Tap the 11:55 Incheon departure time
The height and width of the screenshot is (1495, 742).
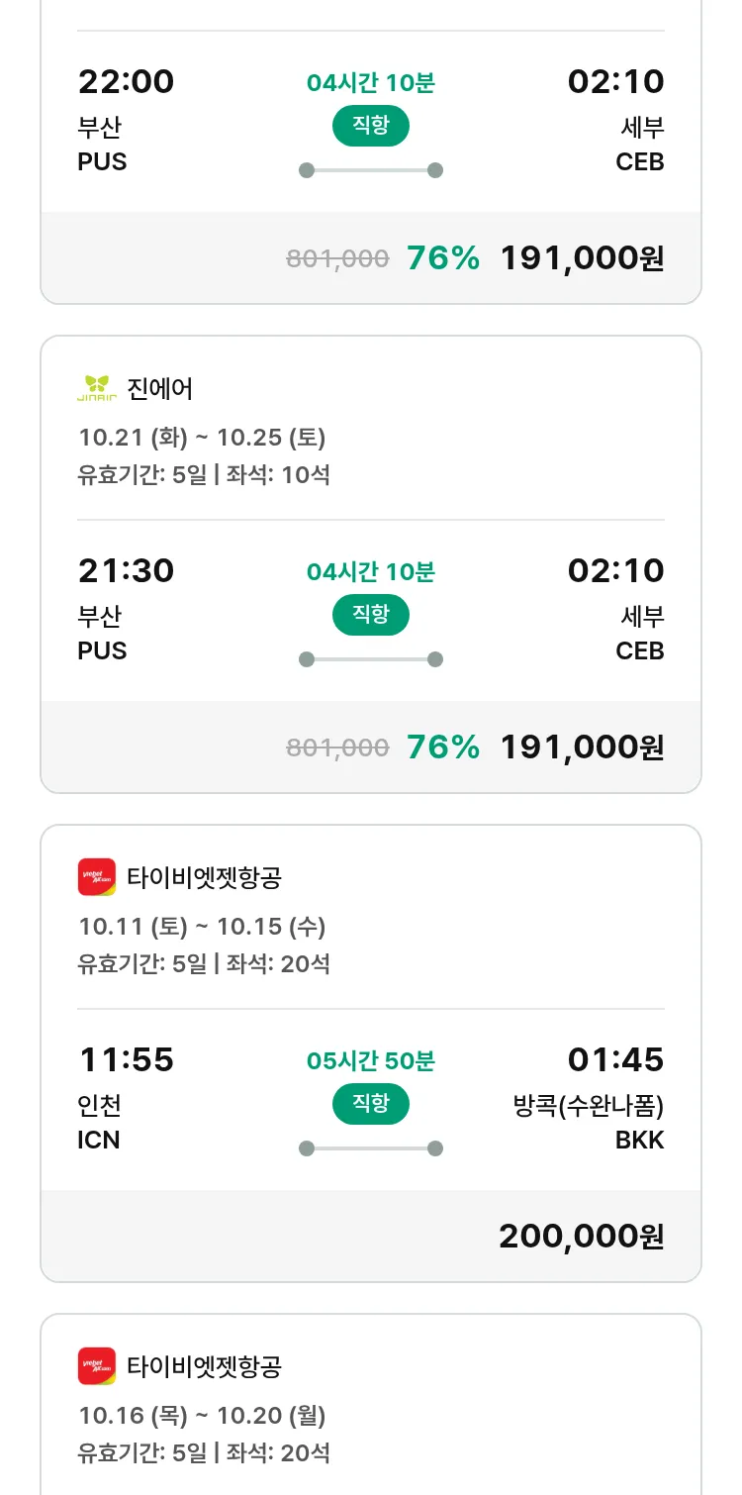tap(126, 1059)
